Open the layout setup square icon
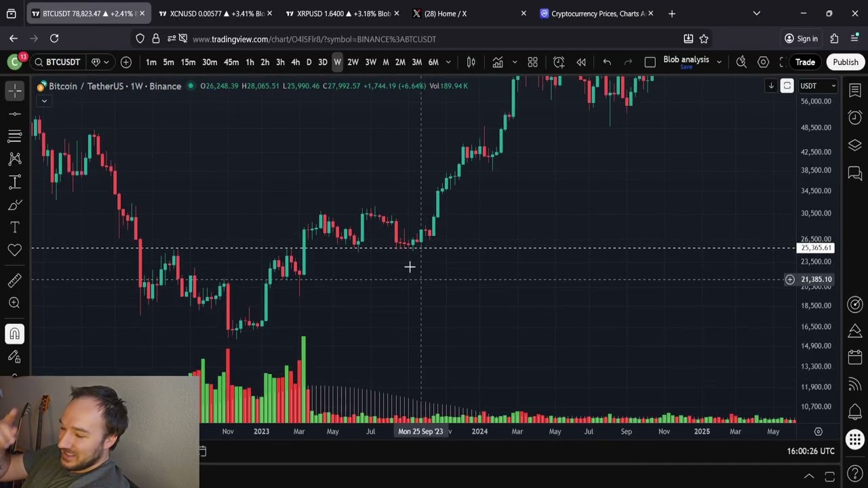This screenshot has height=488, width=868. [x=650, y=62]
